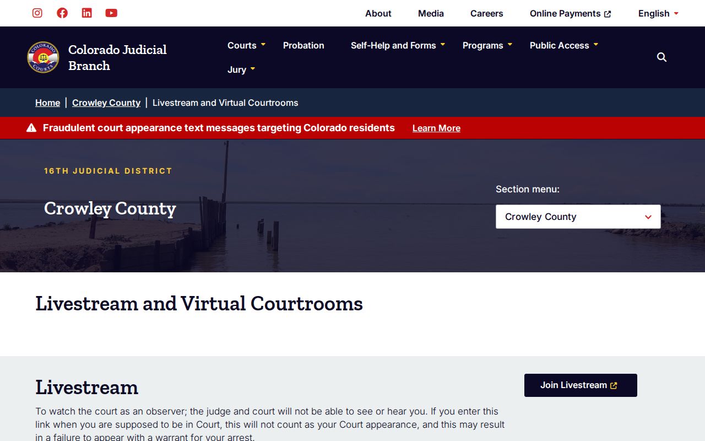
Task: Click the Livestream section heading
Action: (x=87, y=387)
